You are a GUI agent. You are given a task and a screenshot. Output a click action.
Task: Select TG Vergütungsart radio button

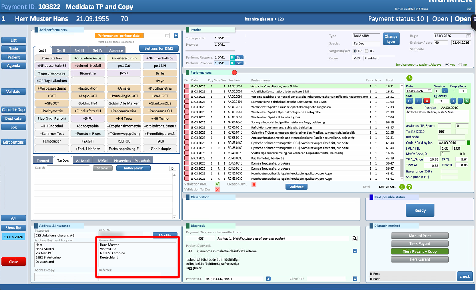point(367,51)
